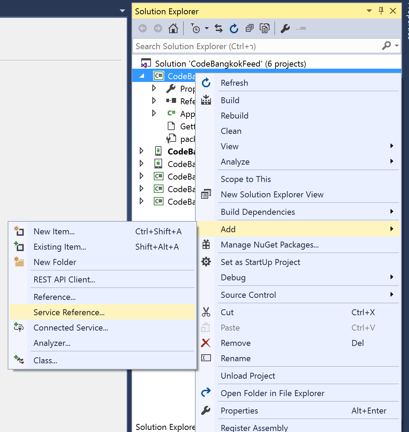Expand the Android CodeBangkok project node
The height and width of the screenshot is (432, 409).
tap(142, 151)
